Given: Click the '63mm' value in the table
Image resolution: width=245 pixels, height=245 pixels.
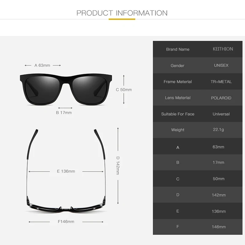Looking at the screenshot, I should (218, 147).
